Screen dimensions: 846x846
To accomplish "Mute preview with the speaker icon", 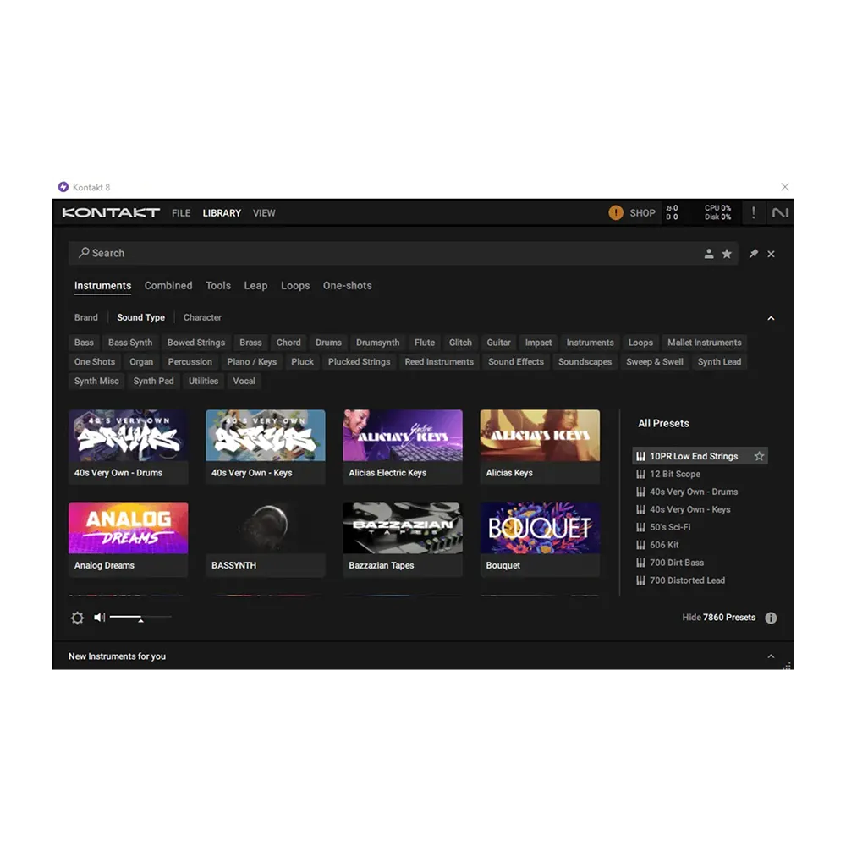I will tap(100, 617).
